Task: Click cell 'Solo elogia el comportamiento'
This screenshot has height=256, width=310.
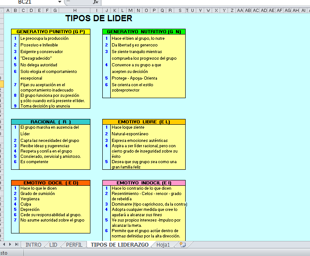Action: (49, 72)
